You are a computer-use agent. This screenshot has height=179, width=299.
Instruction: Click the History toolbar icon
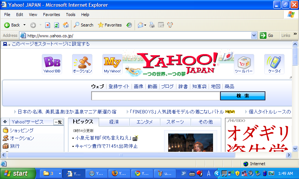[129, 25]
